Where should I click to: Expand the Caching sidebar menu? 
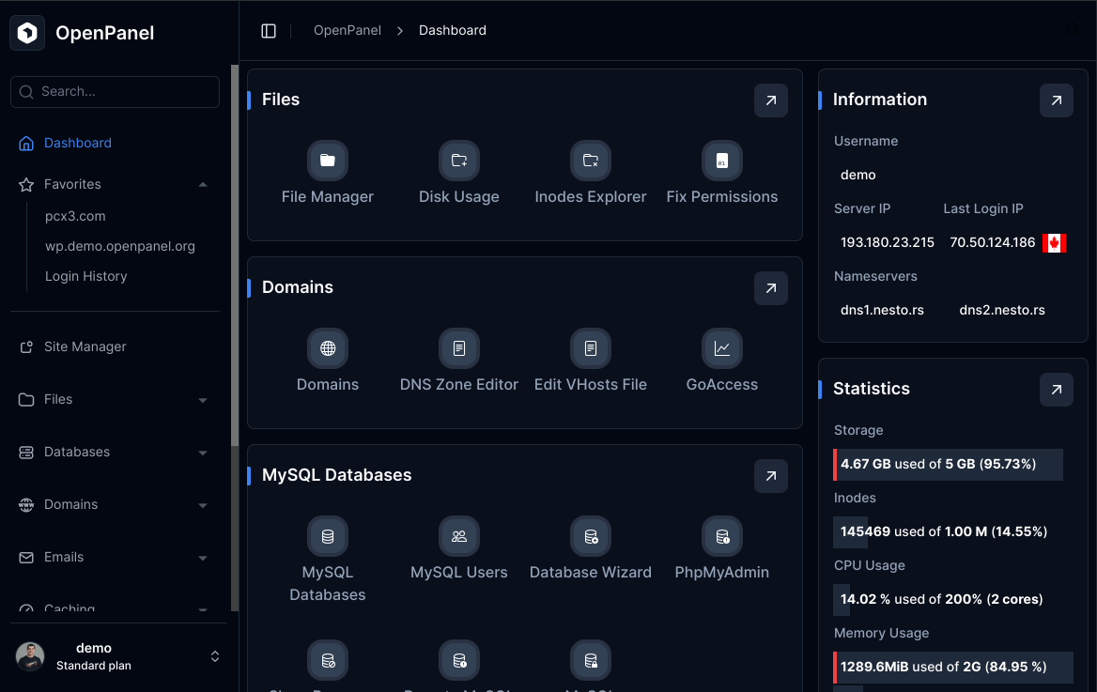(203, 609)
